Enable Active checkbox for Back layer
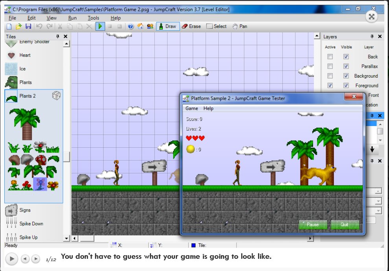389x271 pixels. pos(330,57)
